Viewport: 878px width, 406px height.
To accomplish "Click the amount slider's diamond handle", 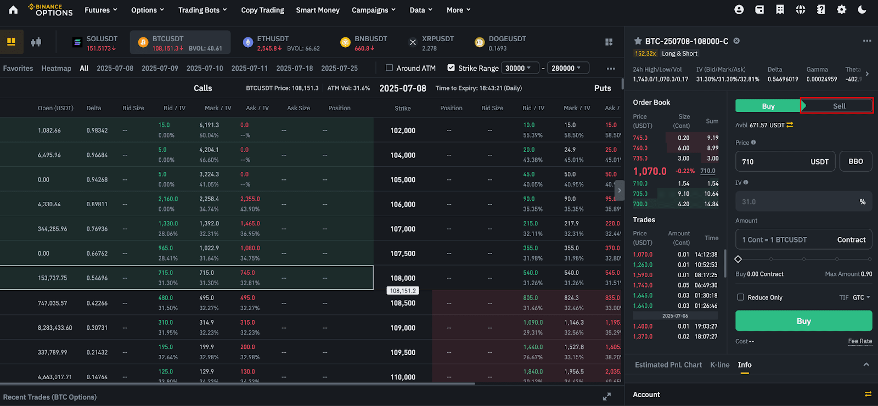I will (738, 259).
